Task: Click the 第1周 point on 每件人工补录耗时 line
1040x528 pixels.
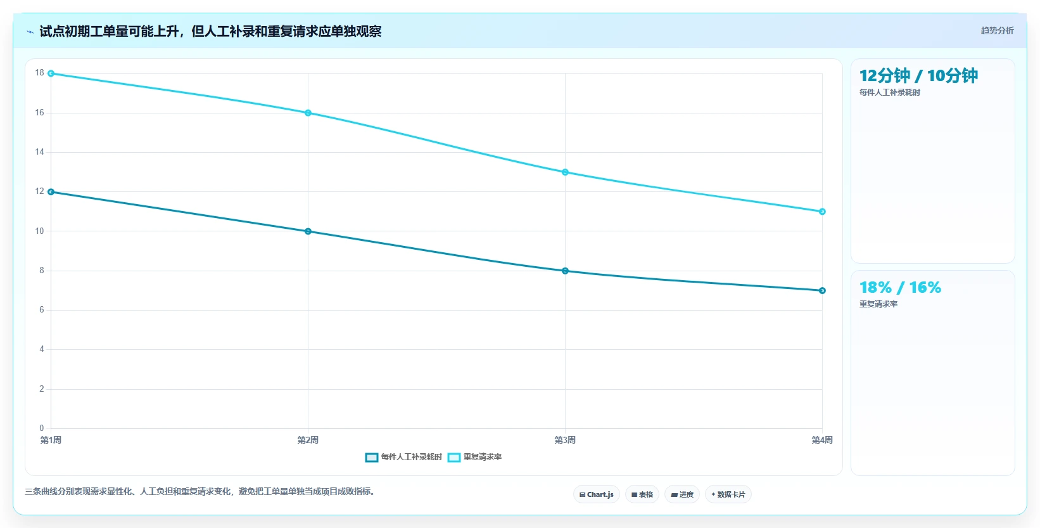Action: click(51, 192)
